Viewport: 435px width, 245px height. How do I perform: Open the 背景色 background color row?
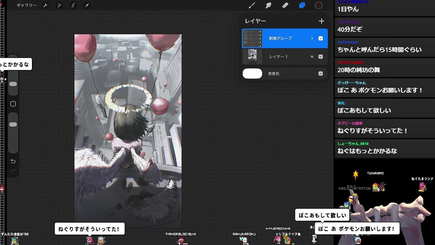coord(285,73)
